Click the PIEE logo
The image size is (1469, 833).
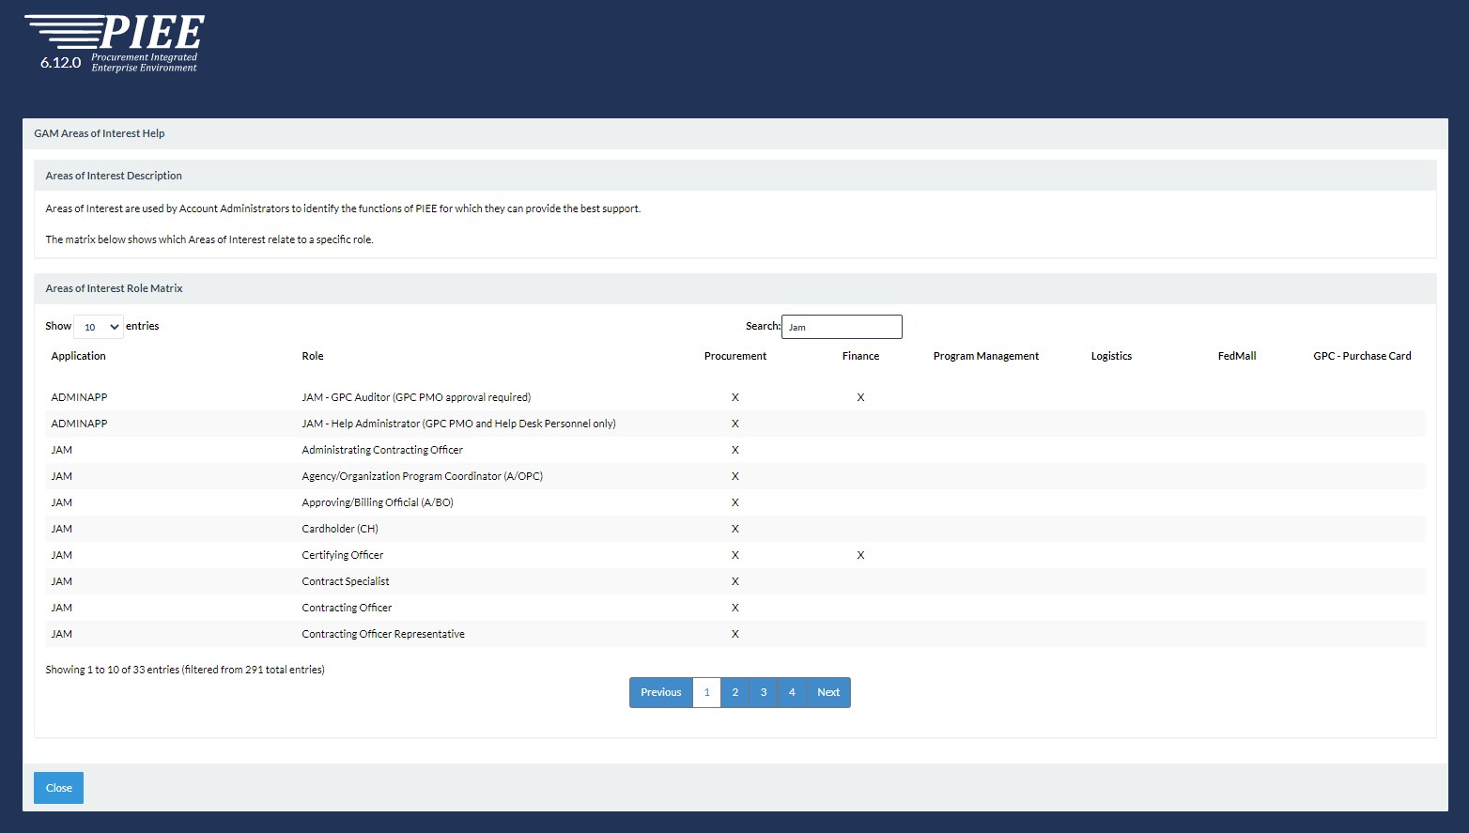115,43
